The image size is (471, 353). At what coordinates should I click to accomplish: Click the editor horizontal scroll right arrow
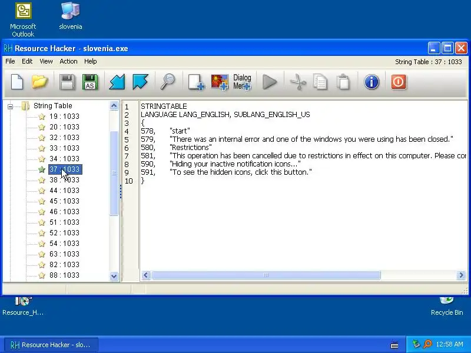[x=461, y=275]
